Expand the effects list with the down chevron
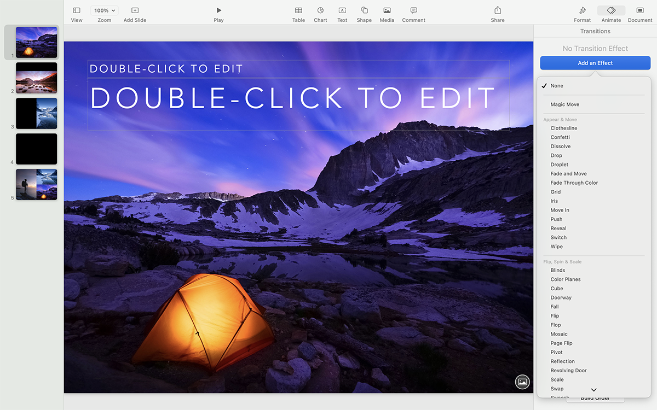 tap(593, 389)
